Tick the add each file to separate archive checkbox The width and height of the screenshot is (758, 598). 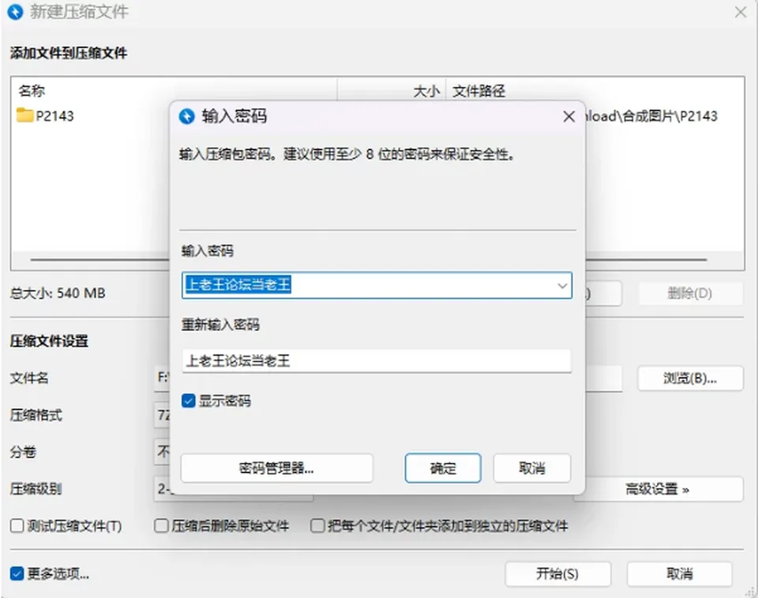(x=317, y=525)
